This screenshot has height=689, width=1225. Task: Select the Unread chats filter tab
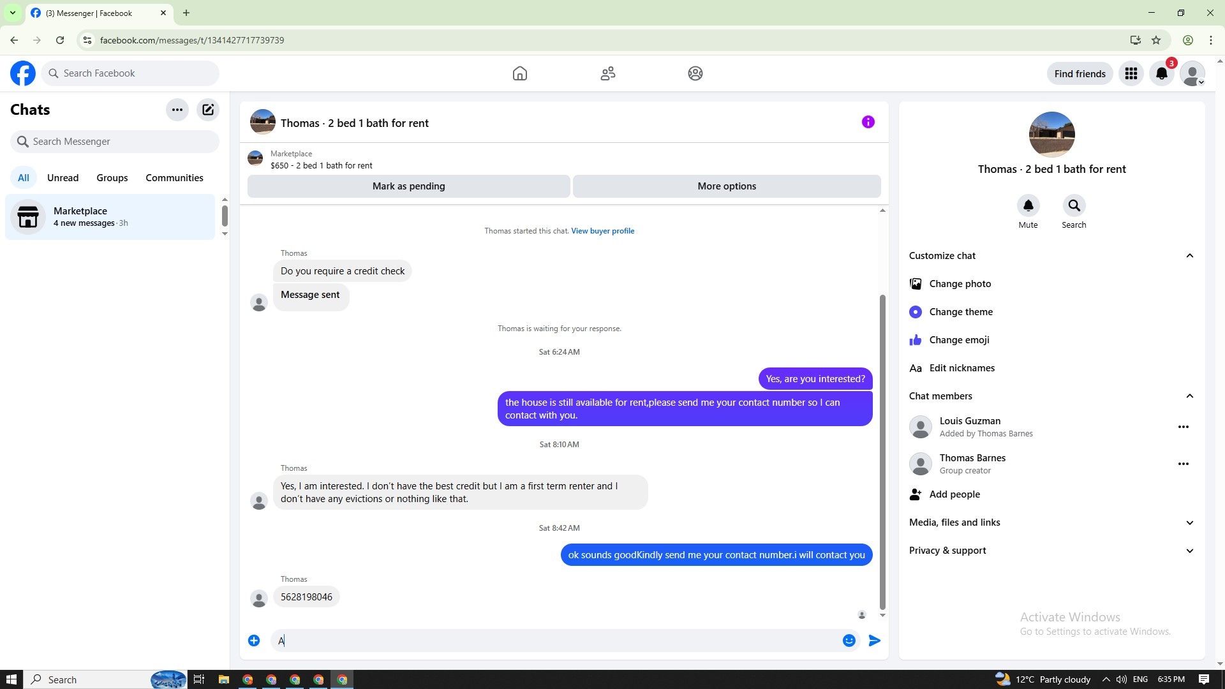point(63,178)
